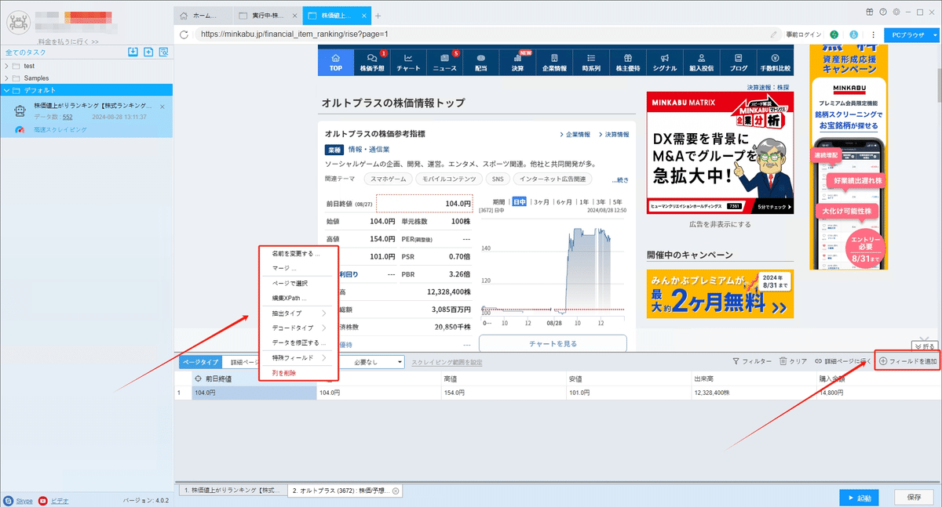Screen dimensions: 942x507
Task: Click the ビデオ video link icon
Action: tap(42, 500)
